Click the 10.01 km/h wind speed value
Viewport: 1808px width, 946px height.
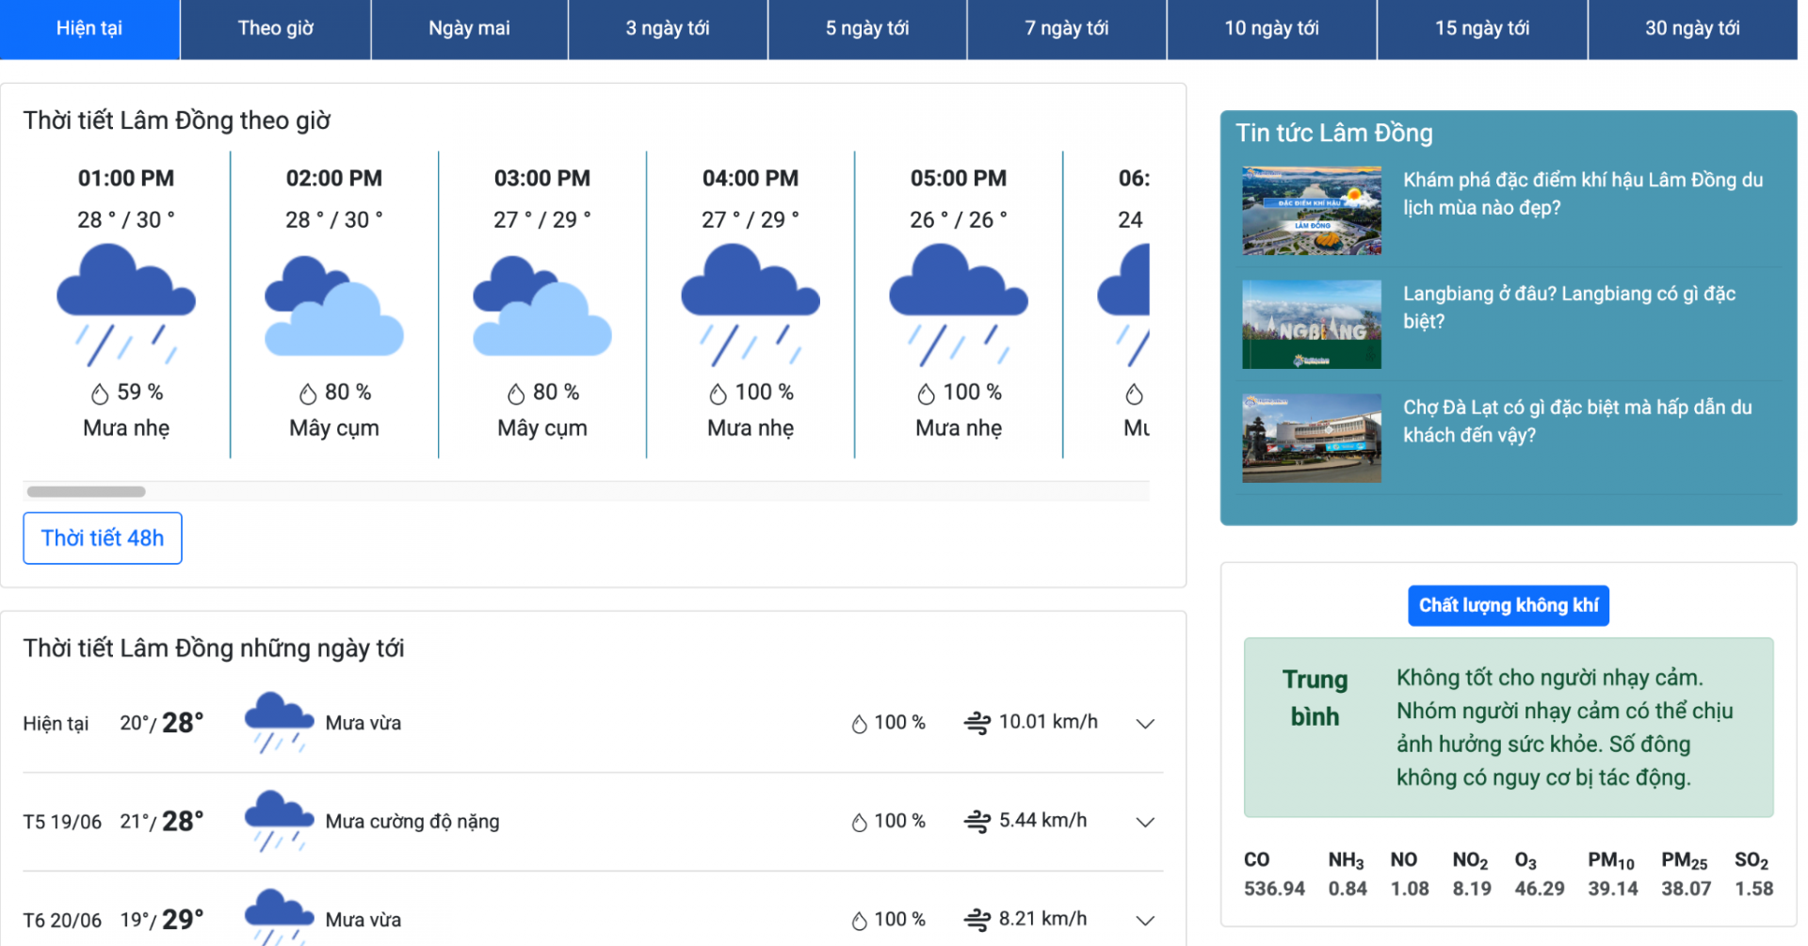point(1048,722)
